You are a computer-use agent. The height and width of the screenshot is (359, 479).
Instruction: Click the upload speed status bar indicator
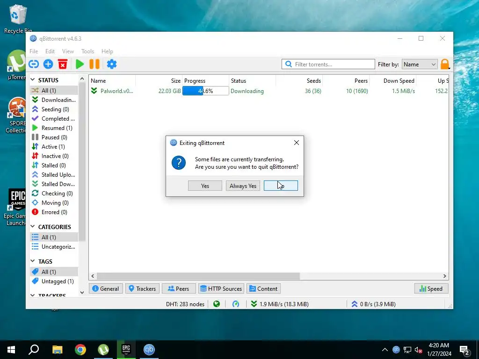tap(373, 304)
